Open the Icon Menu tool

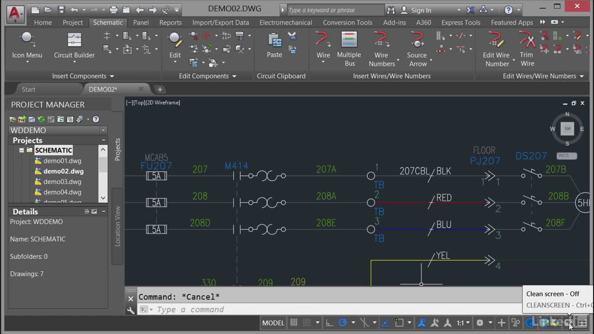coord(27,45)
